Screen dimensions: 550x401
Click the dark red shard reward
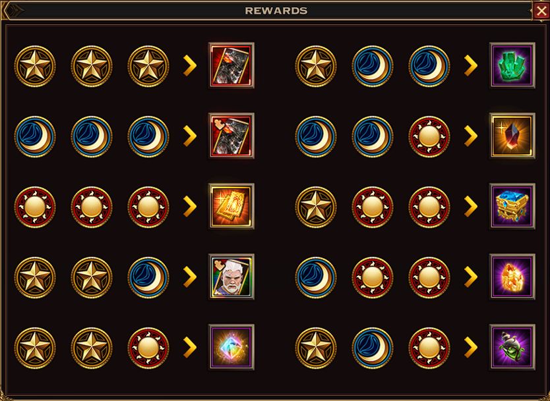(512, 136)
